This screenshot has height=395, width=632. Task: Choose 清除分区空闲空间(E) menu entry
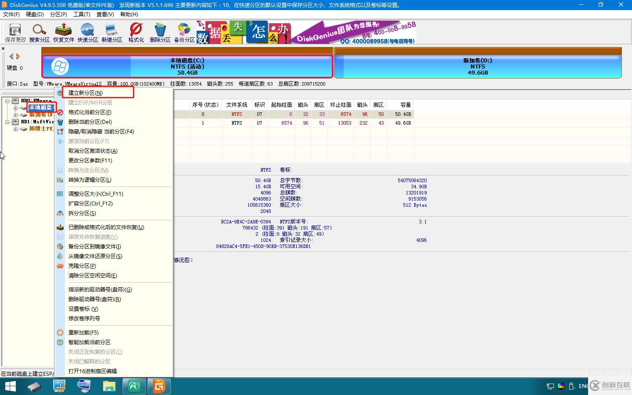(114, 276)
